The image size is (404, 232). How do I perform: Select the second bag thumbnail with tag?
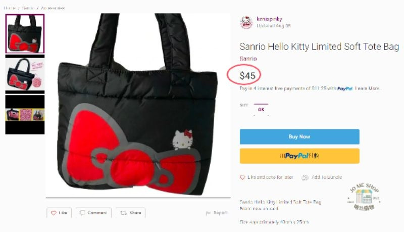coord(25,74)
